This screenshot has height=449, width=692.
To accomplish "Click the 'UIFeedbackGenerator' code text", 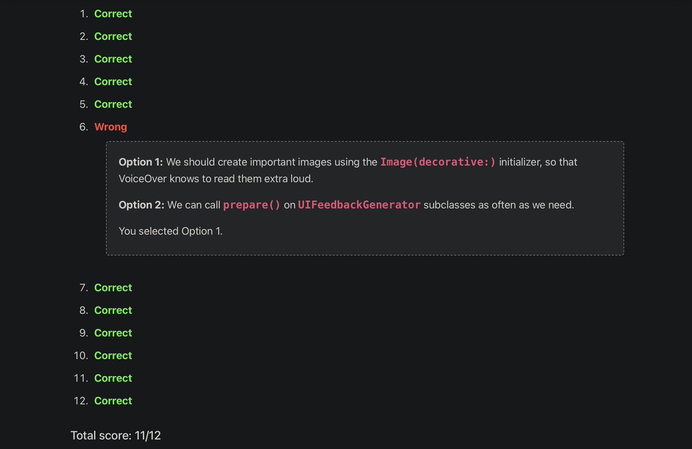I will point(359,205).
